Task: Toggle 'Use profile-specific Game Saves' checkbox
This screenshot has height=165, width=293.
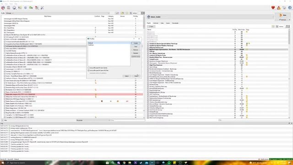Action: [x=88, y=68]
